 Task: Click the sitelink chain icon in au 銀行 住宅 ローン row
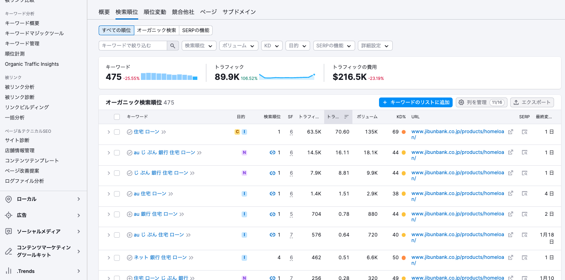(x=273, y=214)
